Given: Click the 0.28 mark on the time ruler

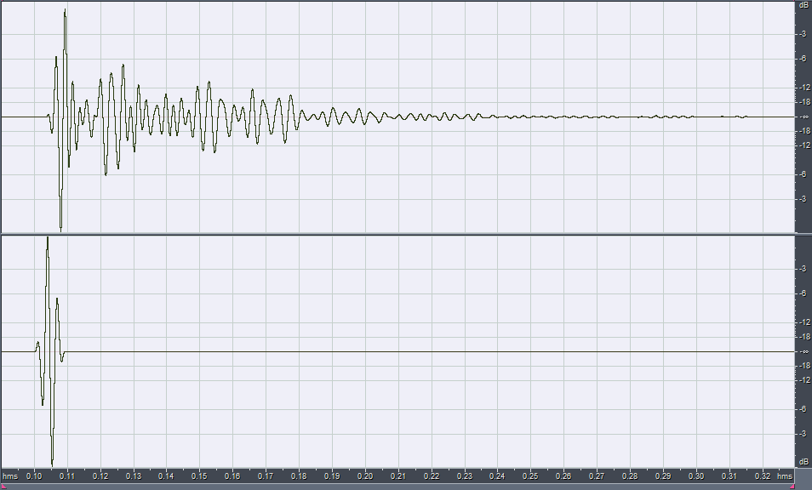Looking at the screenshot, I should tap(630, 476).
